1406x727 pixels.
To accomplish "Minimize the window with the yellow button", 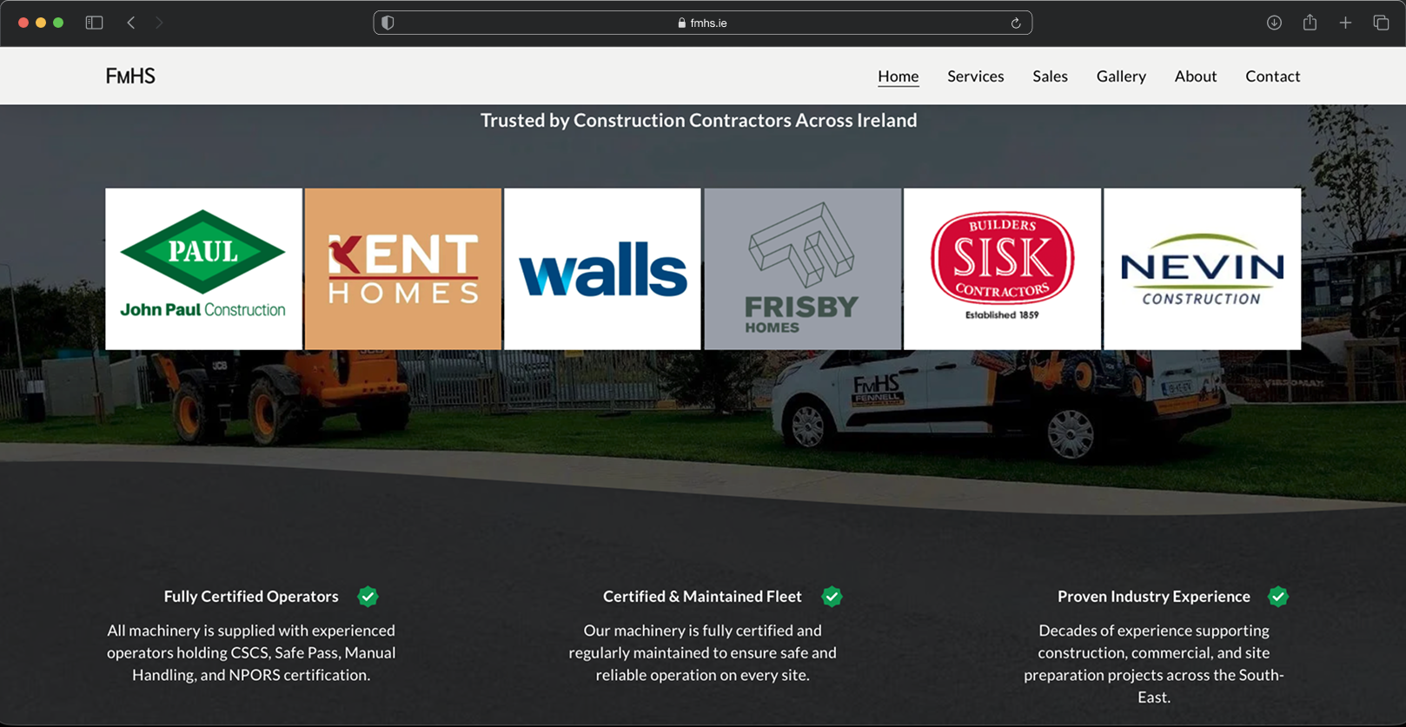I will click(x=41, y=23).
